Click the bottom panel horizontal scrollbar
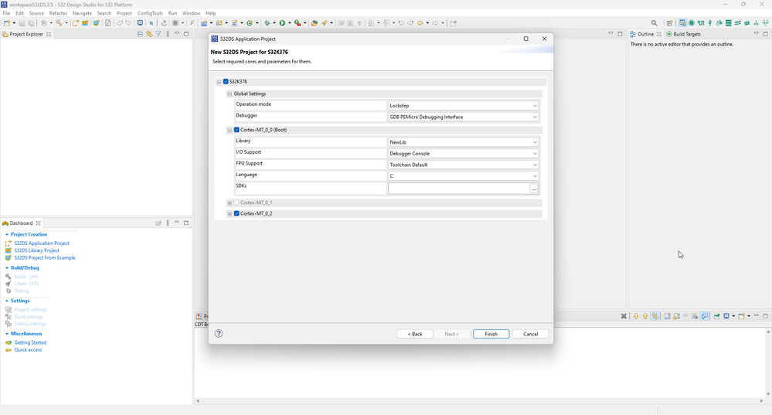 click(x=479, y=401)
